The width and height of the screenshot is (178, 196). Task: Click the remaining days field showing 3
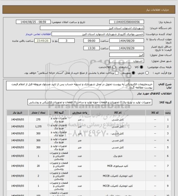(x=67, y=41)
